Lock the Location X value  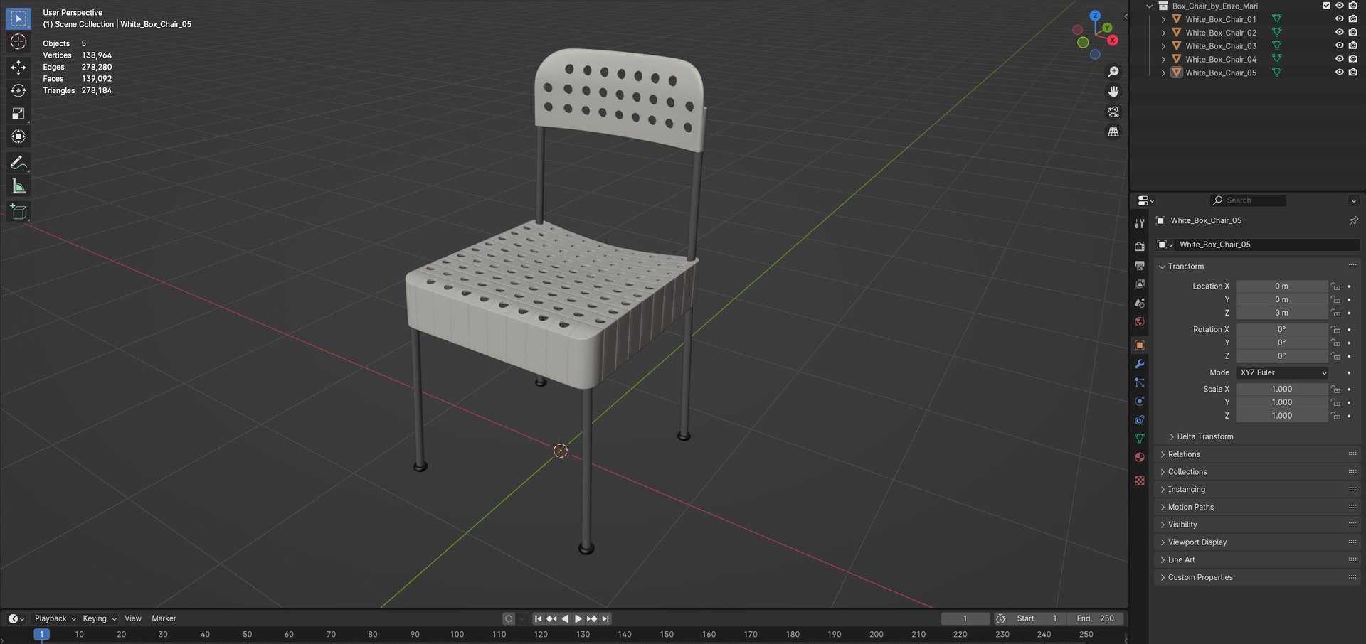[1335, 286]
